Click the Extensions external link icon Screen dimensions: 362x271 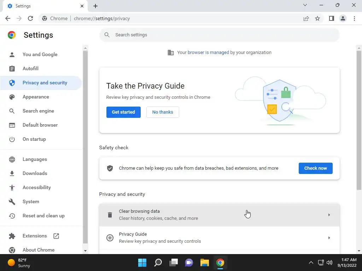coord(56,236)
